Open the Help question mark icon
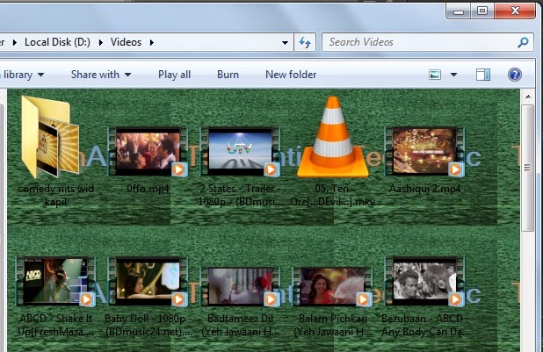This screenshot has width=543, height=352. point(515,75)
